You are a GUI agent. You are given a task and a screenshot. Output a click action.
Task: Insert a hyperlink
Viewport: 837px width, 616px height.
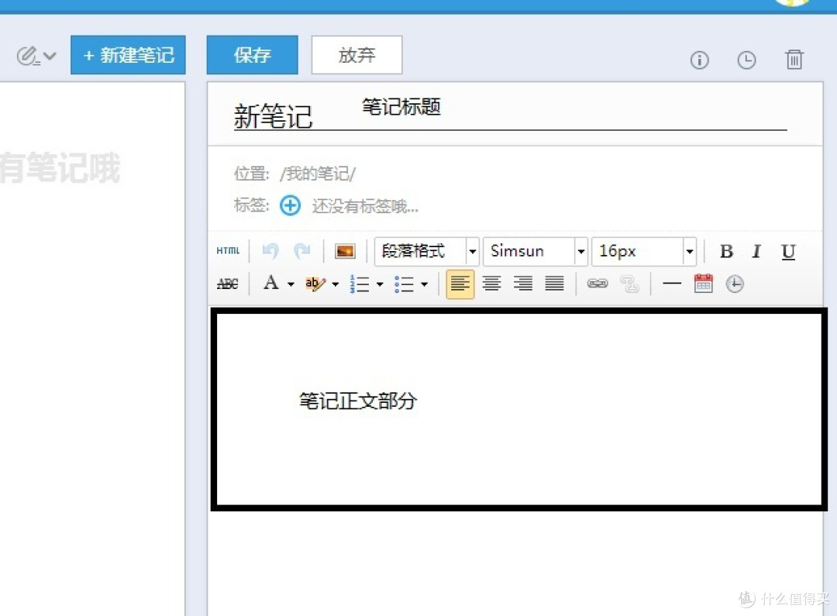[x=598, y=284]
